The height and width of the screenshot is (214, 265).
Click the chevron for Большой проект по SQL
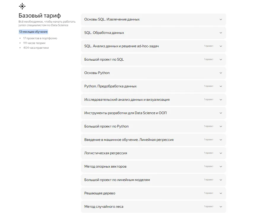[x=221, y=59]
